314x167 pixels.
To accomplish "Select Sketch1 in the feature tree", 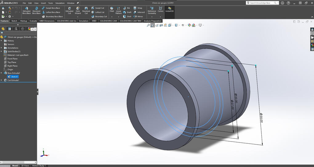I will click(14, 77).
